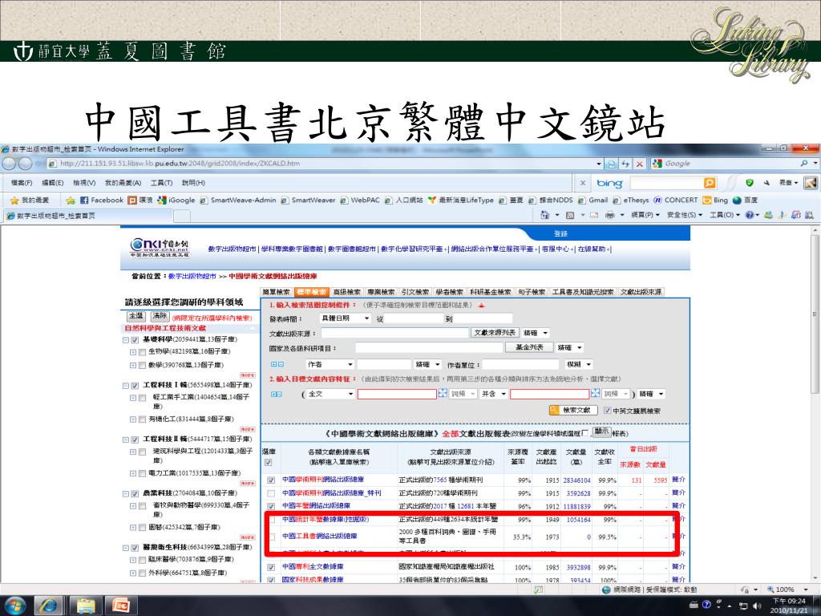Toggle the select-all checkbox under 選庫
821x616 pixels.
[x=269, y=463]
